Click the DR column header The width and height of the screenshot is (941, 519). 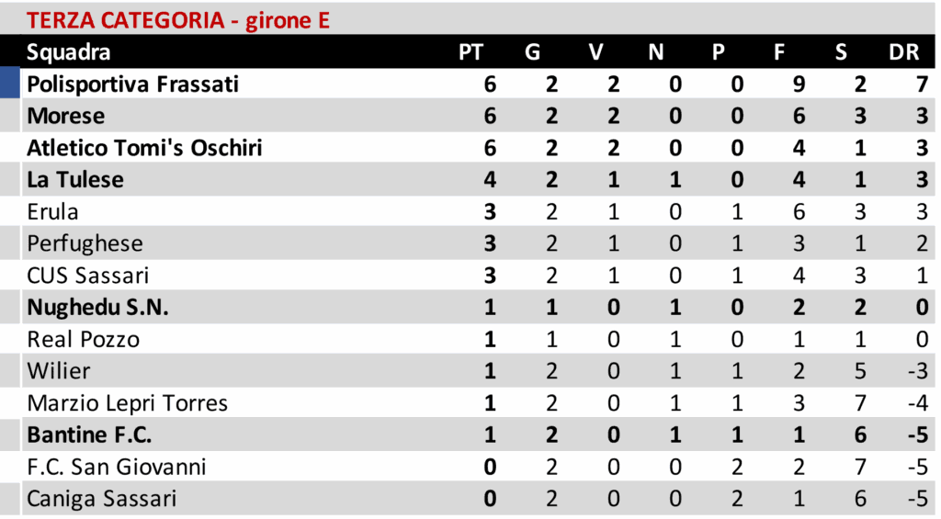904,52
